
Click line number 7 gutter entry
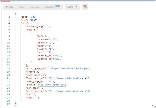pos(9,33)
